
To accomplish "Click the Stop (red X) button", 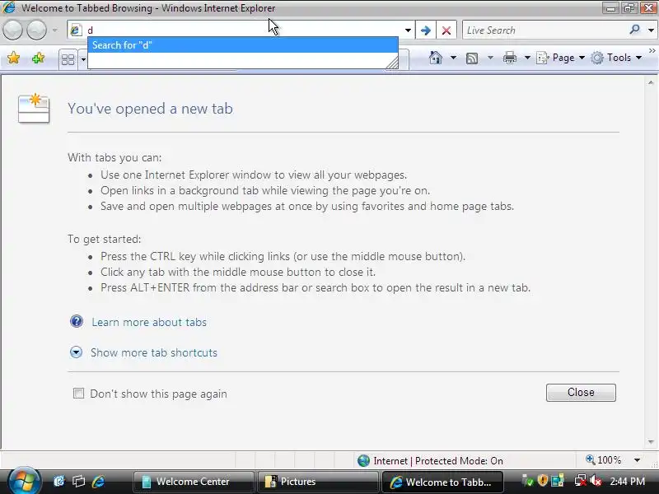I will tap(446, 30).
